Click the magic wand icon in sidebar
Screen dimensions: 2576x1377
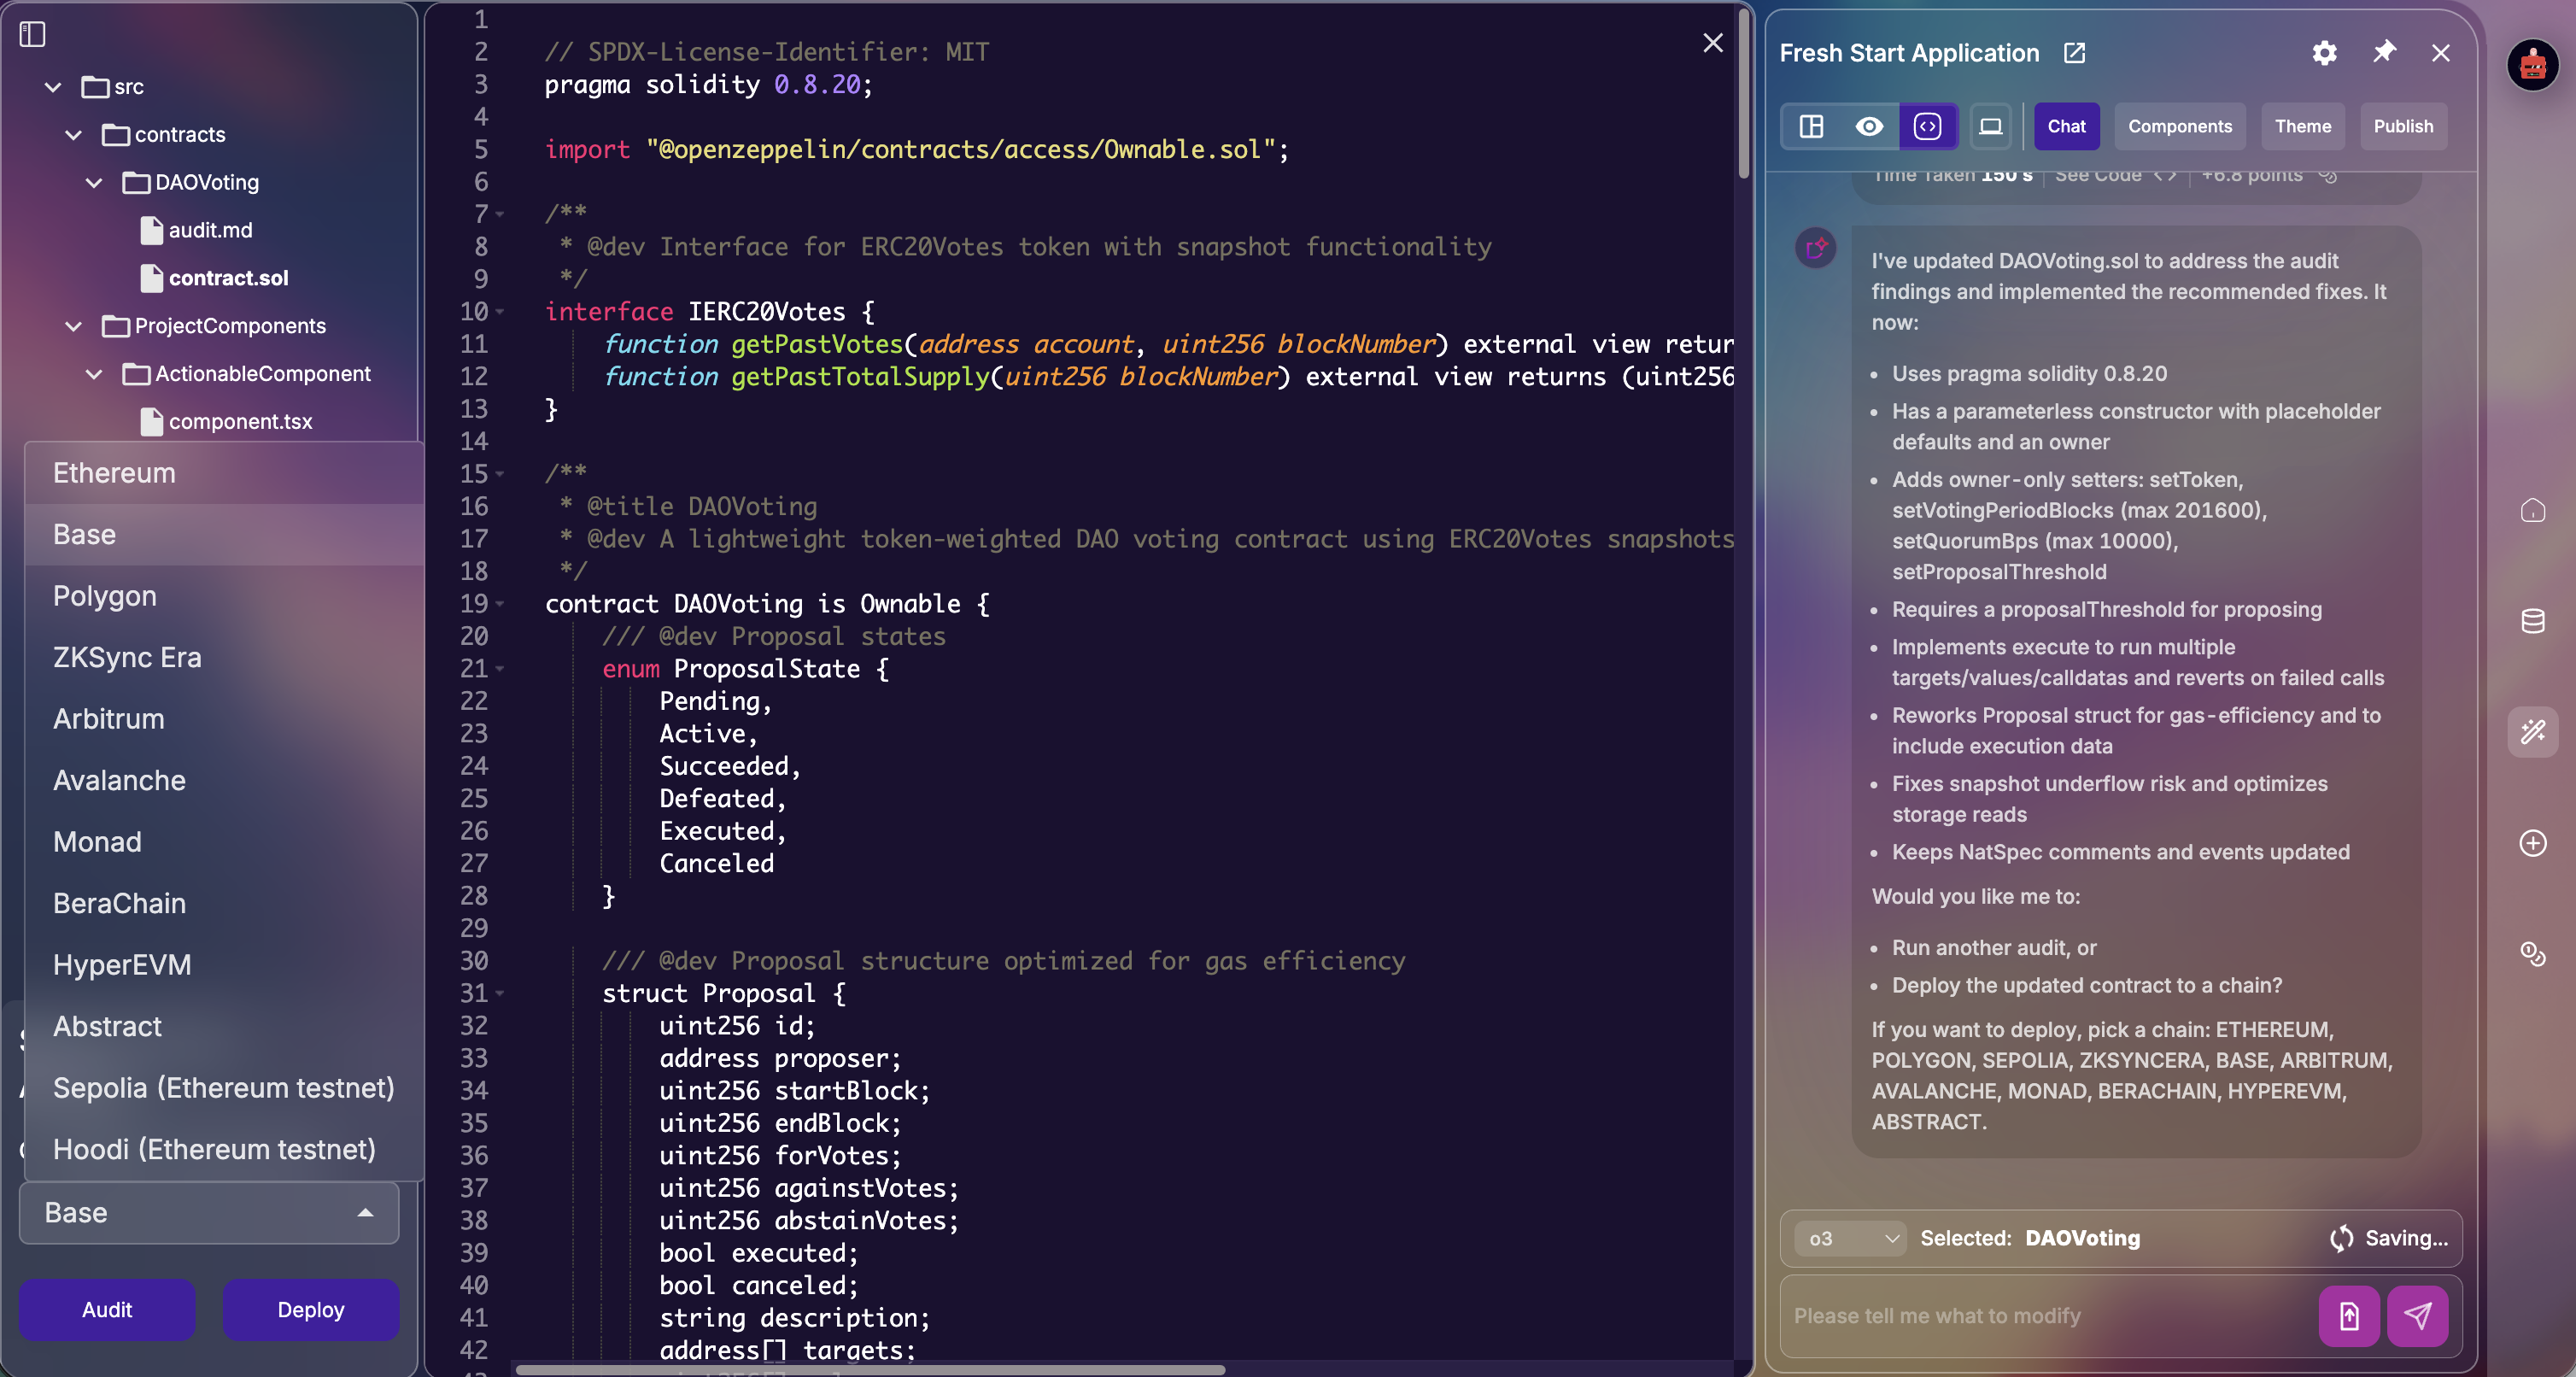2532,732
